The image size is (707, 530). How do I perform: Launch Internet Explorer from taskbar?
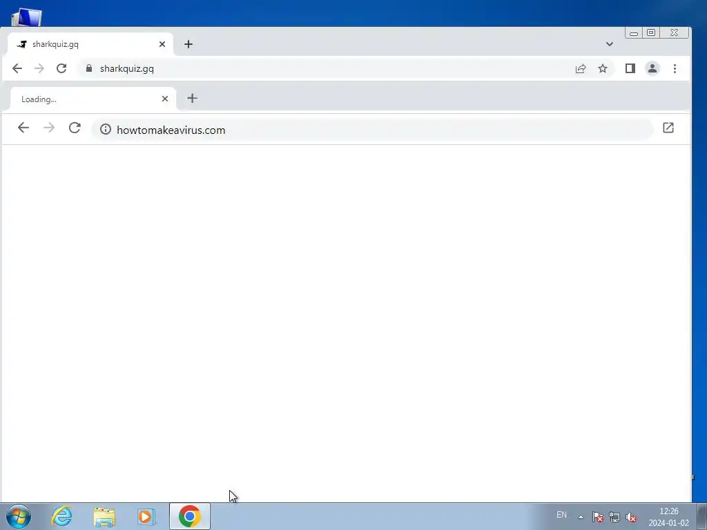[x=61, y=516]
